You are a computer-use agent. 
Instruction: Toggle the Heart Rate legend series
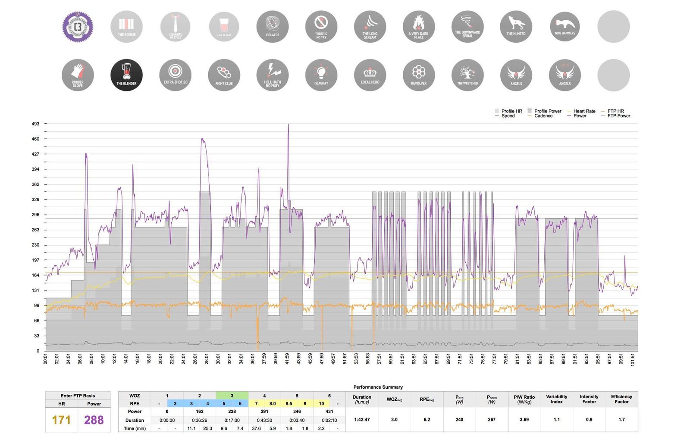584,111
